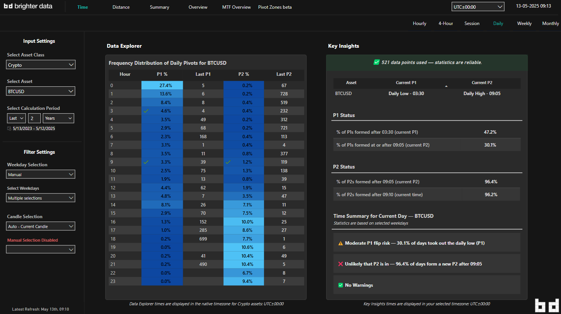This screenshot has height=314, width=561.
Task: Click the calendar icon beside the date range
Action: coord(9,129)
